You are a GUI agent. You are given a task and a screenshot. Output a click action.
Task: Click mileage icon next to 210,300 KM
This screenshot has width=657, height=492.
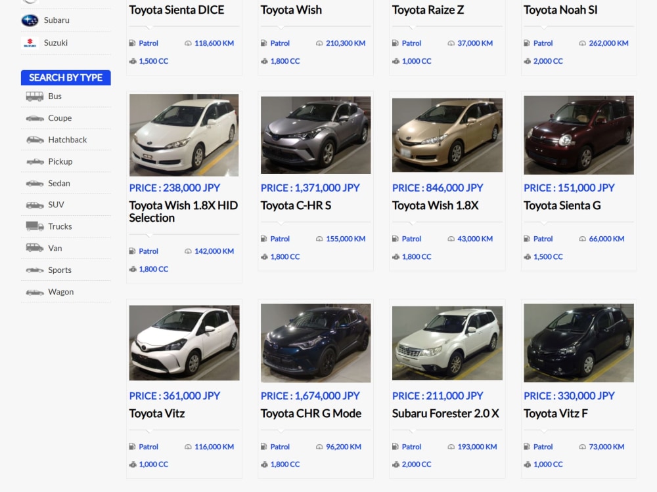click(319, 43)
